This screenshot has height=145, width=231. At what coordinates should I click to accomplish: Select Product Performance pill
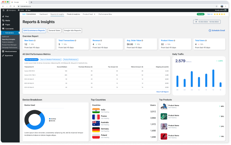click(x=71, y=60)
